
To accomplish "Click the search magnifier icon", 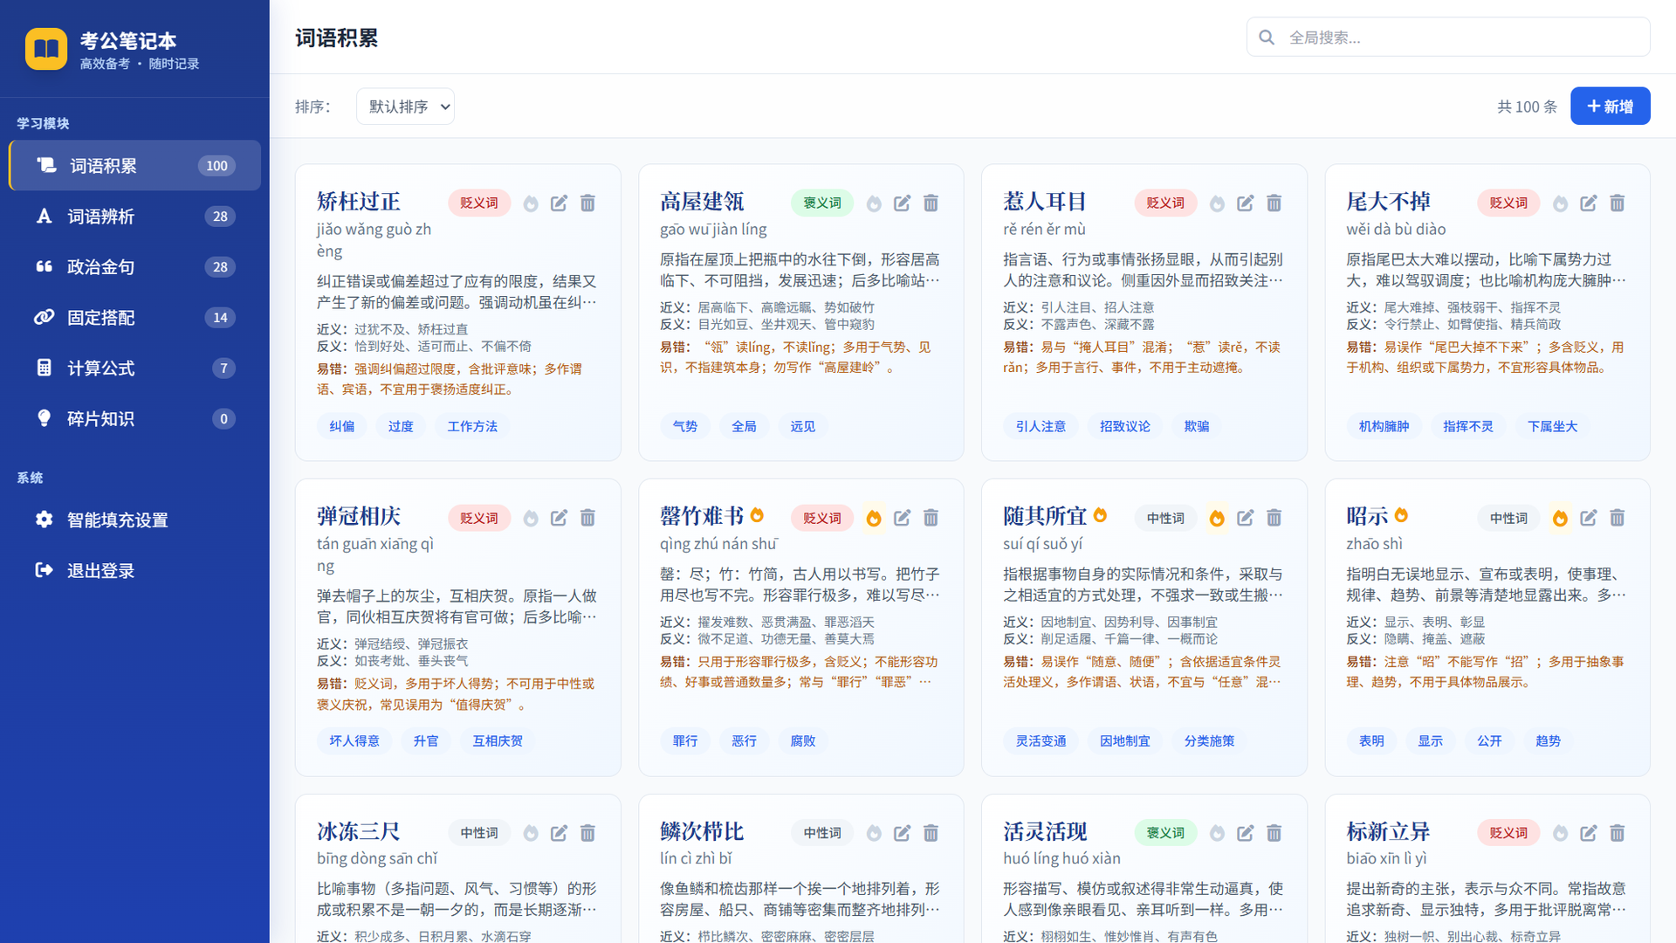I will [x=1267, y=38].
